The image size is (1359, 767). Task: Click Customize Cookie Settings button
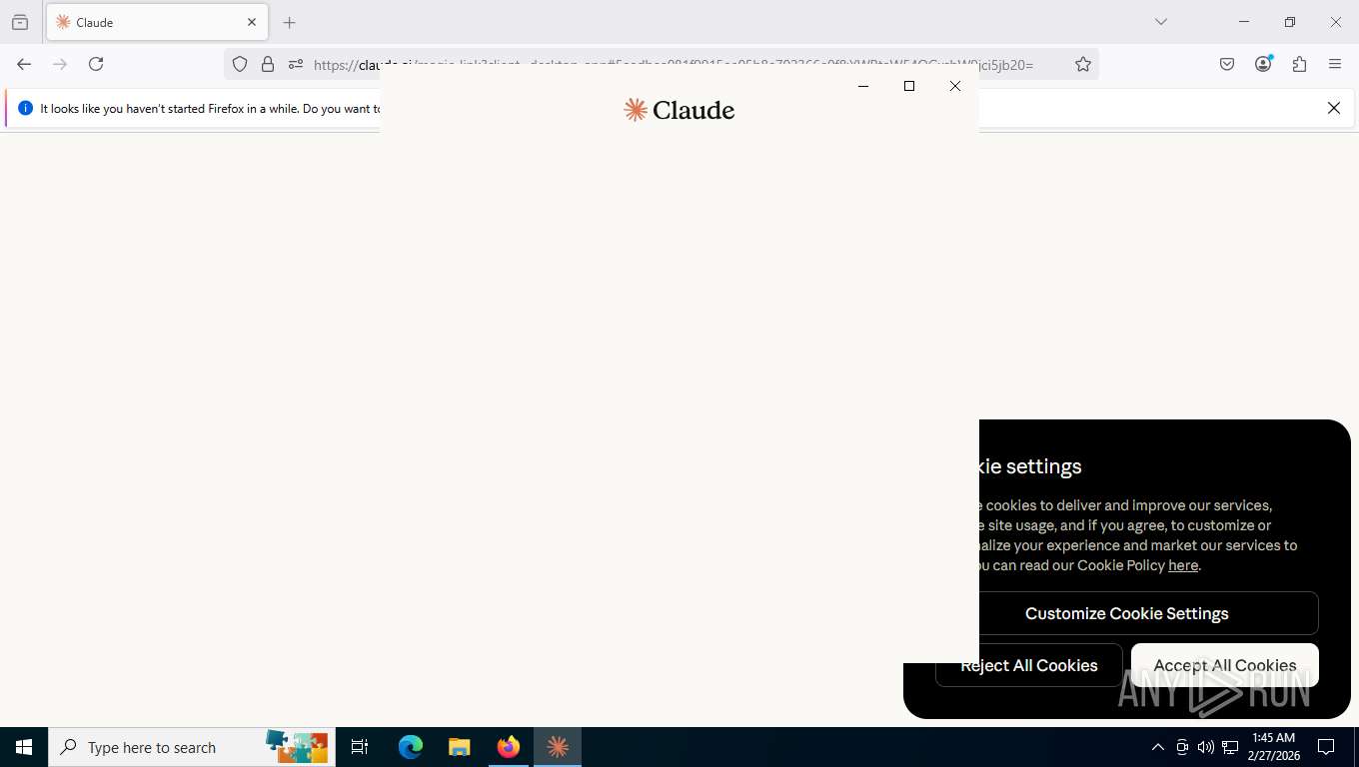pos(1127,613)
